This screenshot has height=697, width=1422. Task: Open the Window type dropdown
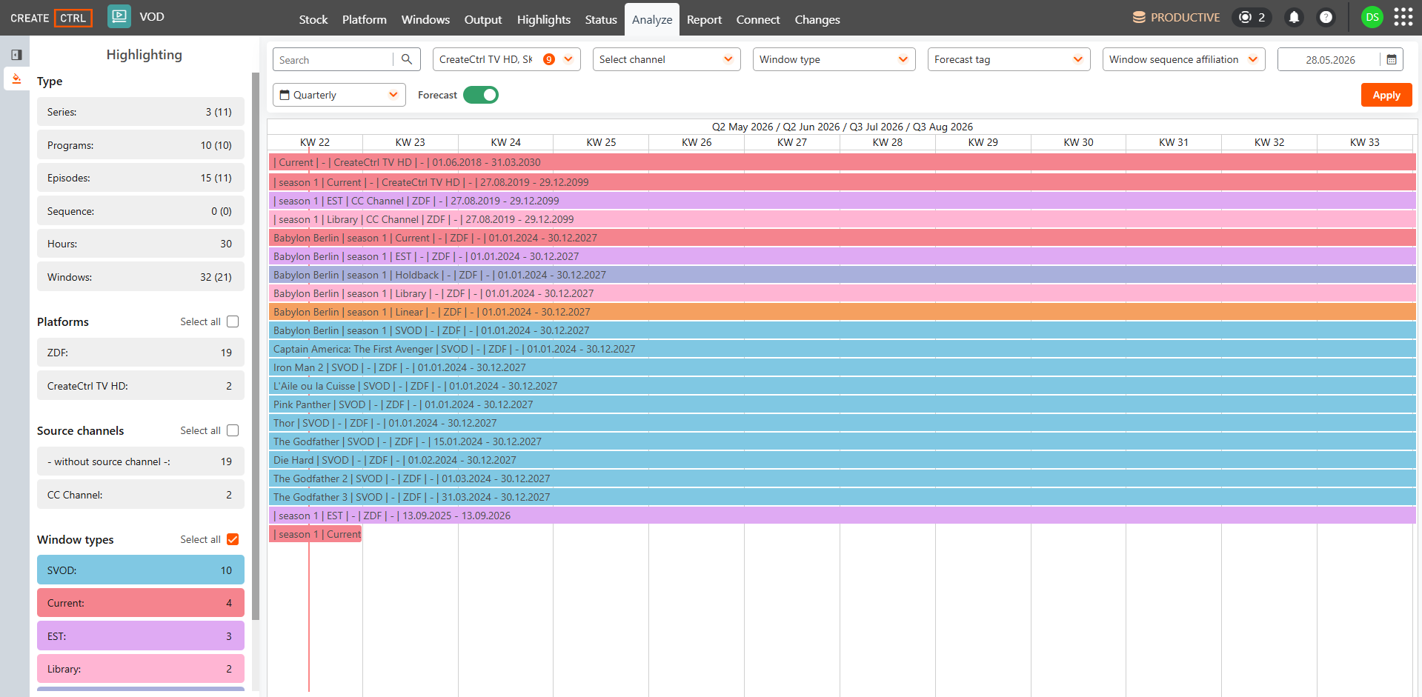tap(834, 59)
